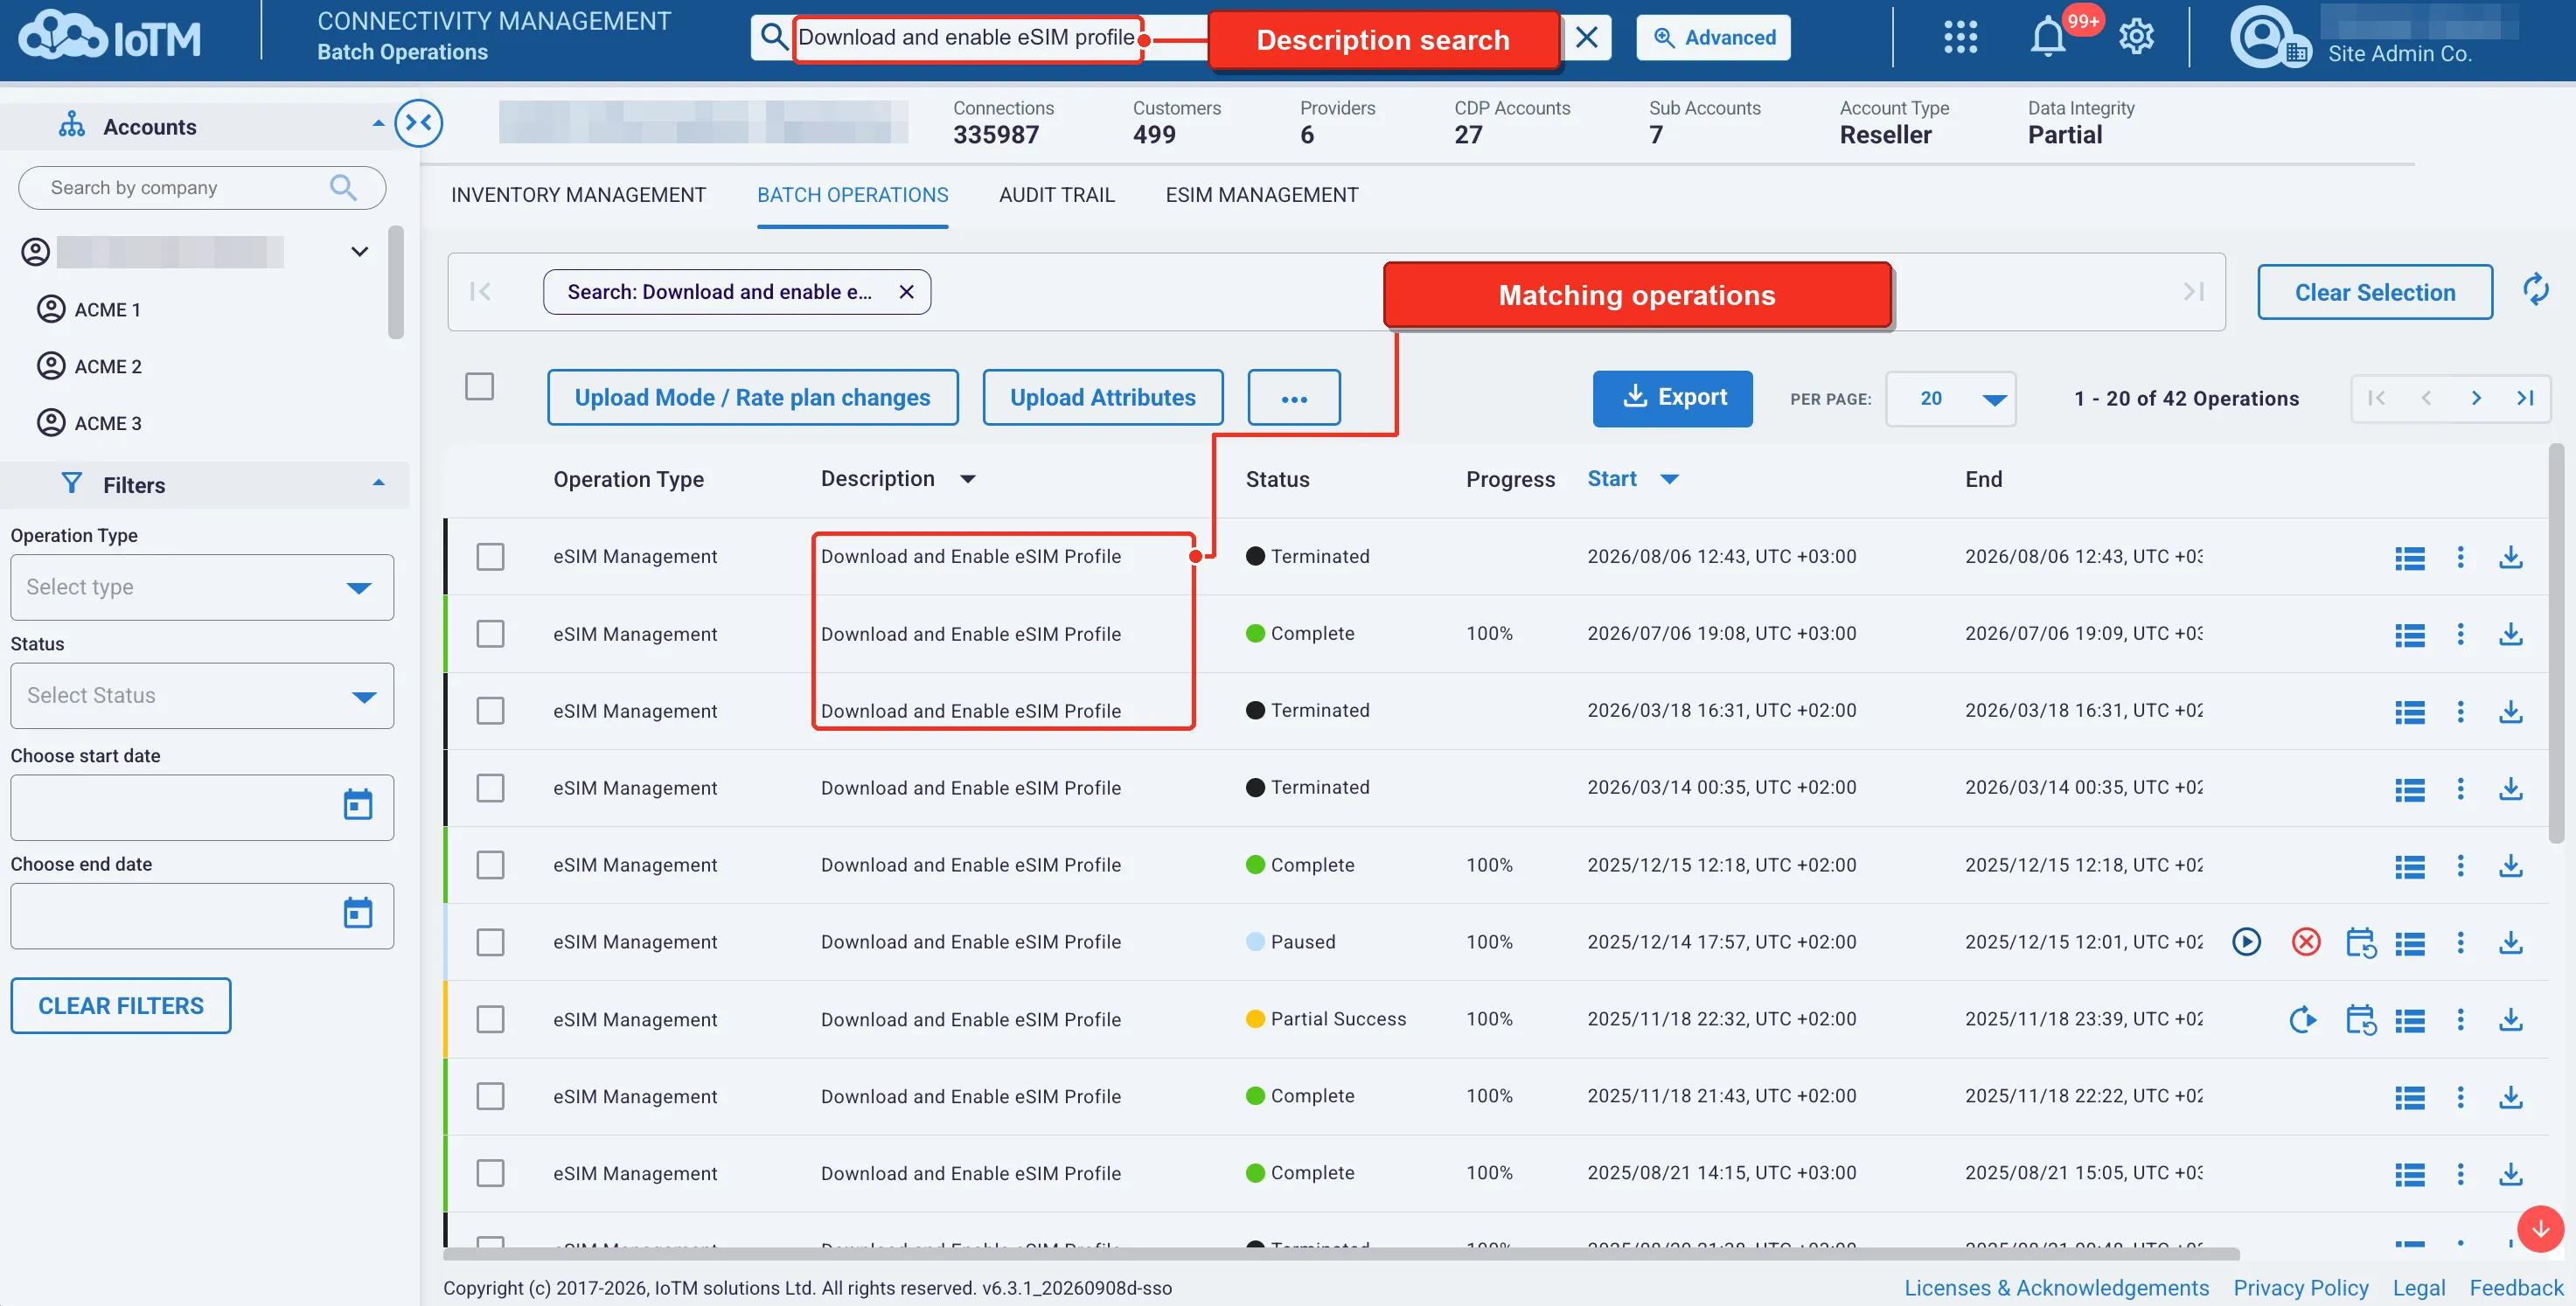2576x1306 pixels.
Task: Go to next page of operations
Action: click(2476, 398)
